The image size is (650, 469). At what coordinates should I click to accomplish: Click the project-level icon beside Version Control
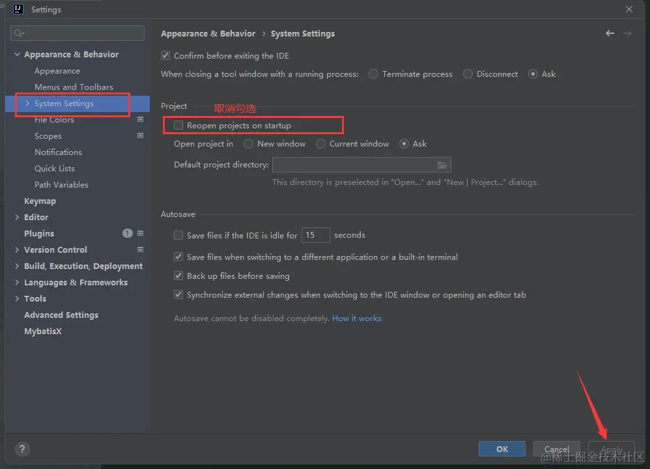click(x=141, y=249)
